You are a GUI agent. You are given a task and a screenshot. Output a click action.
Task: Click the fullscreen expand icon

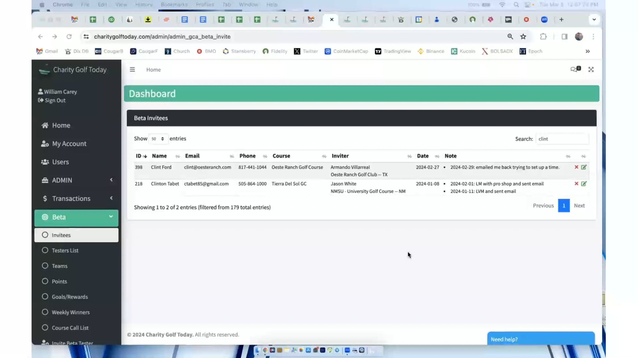pyautogui.click(x=591, y=69)
